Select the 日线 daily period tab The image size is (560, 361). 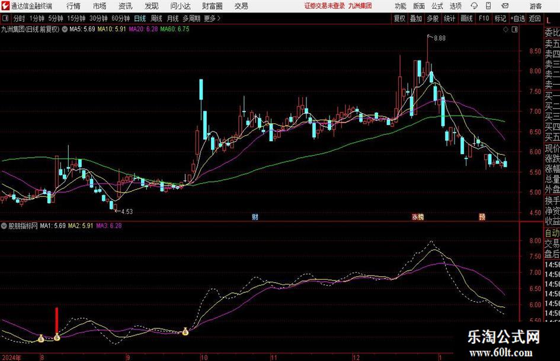(140, 18)
